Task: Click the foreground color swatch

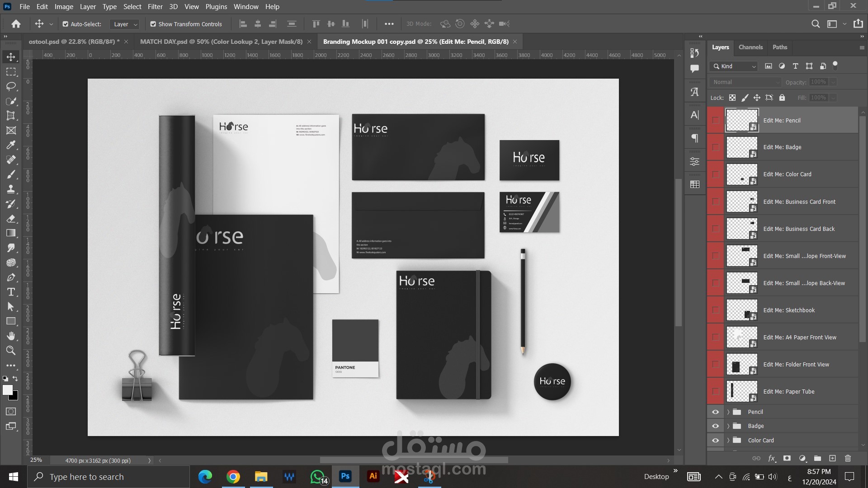Action: (7, 390)
